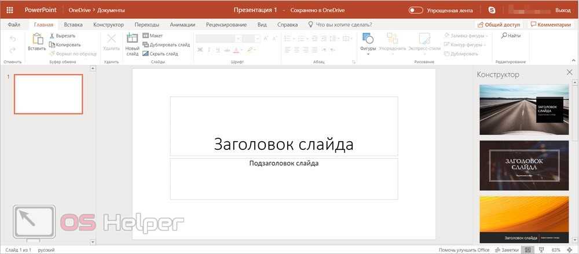
Task: Open the app launcher waffle icon
Action: click(x=10, y=10)
